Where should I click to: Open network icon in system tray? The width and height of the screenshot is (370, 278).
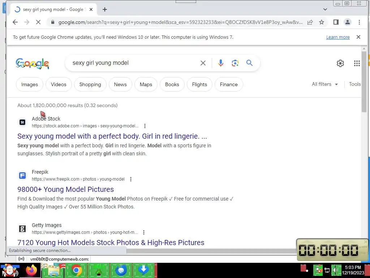[327, 270]
